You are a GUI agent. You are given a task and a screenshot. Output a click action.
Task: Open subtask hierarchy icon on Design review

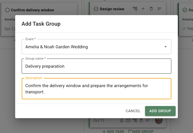pyautogui.click(x=135, y=9)
